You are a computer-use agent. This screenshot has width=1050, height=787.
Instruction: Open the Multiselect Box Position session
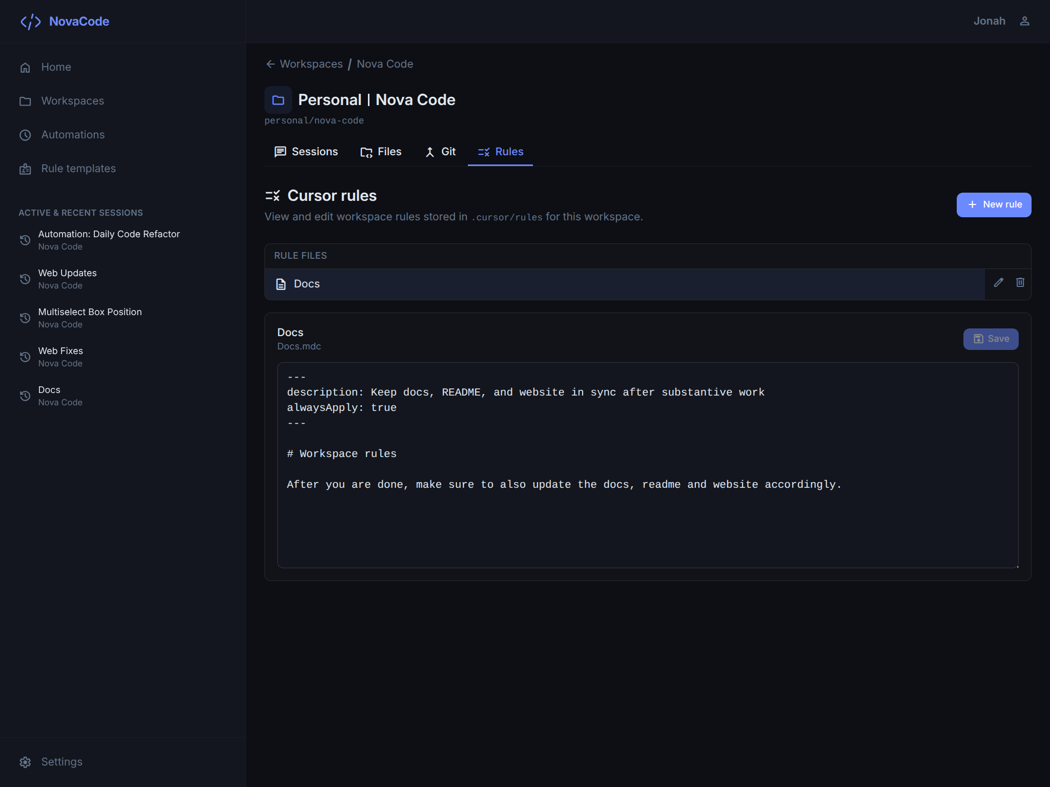click(123, 318)
